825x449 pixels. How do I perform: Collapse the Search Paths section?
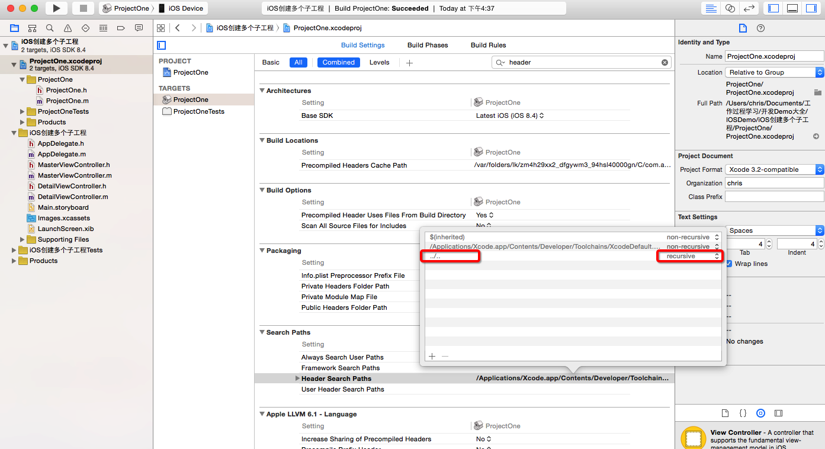[x=262, y=332]
